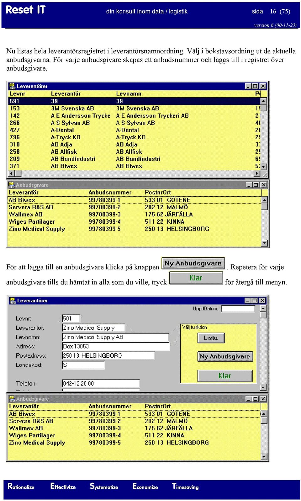Screen dimensions: 301x501
Task: Click the title bar icon of the lower Anbudsgivare window
Action: click(12, 399)
